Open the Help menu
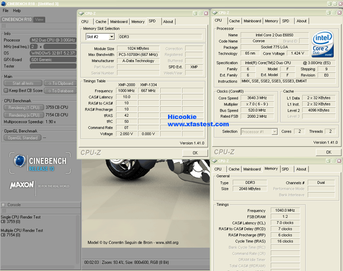This screenshot has width=343, height=271. click(x=17, y=10)
